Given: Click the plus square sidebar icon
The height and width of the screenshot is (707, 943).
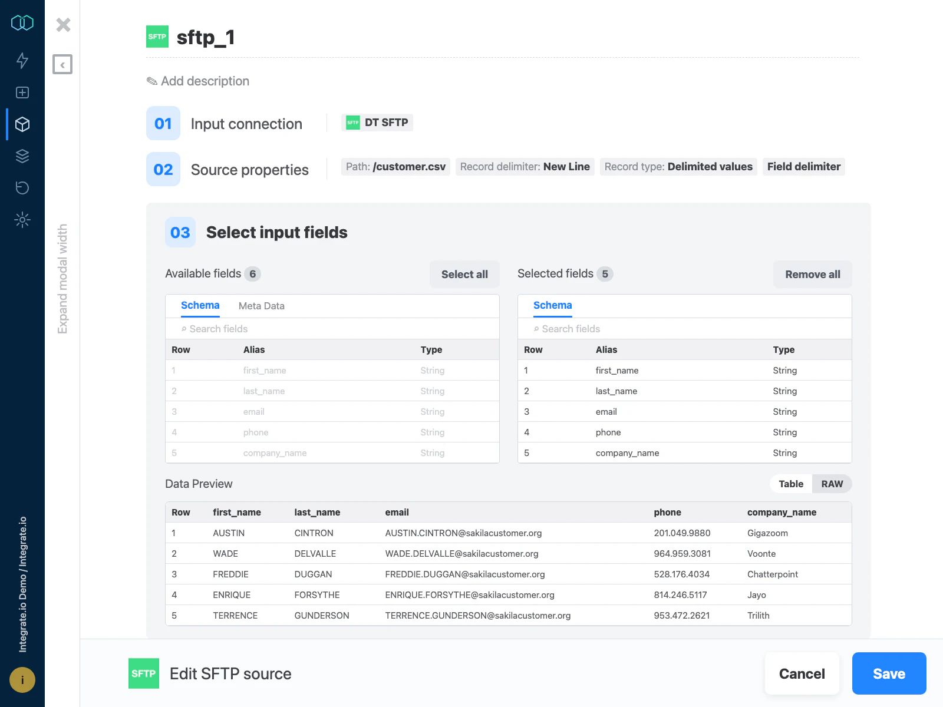Looking at the screenshot, I should (x=22, y=92).
